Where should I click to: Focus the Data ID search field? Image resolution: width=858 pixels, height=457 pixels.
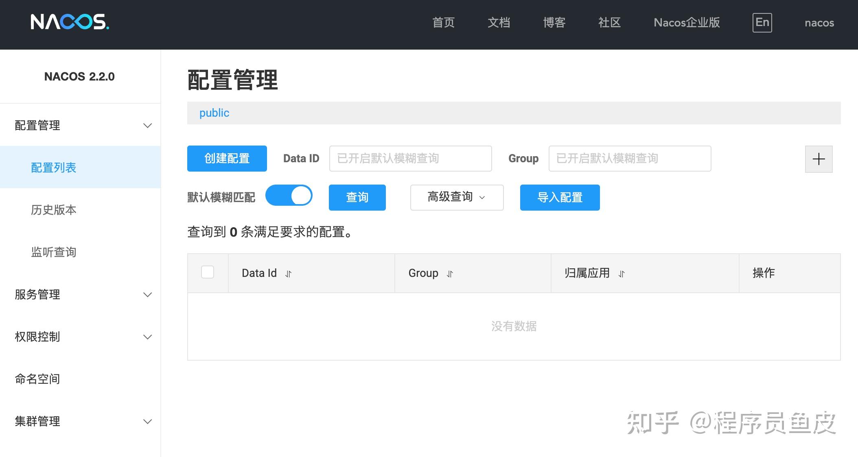410,159
